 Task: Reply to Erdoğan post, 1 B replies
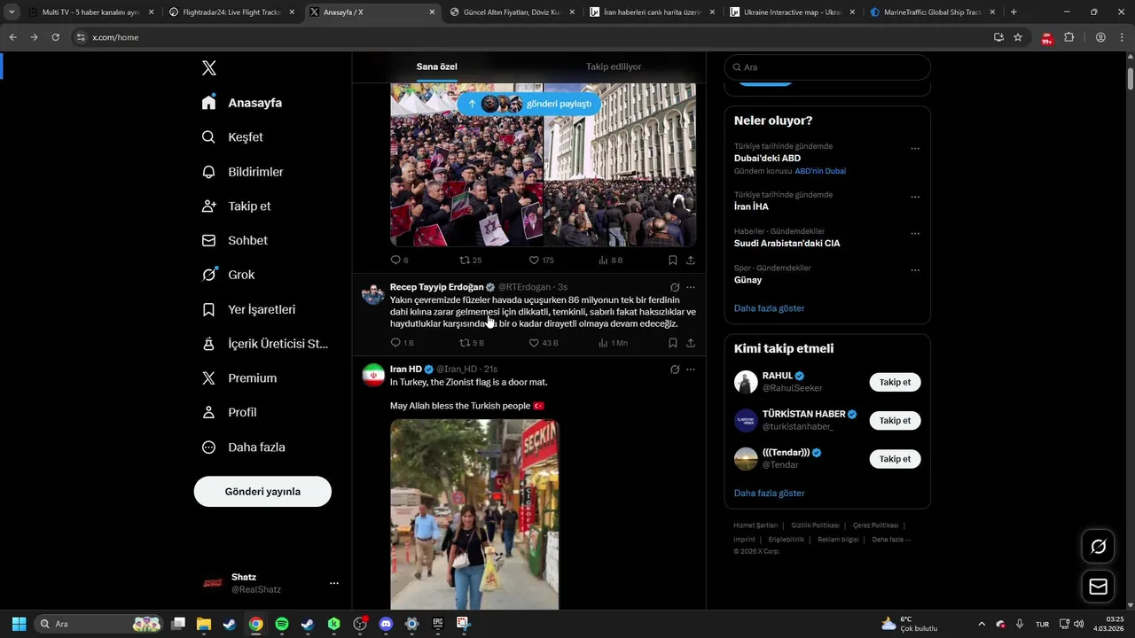coord(396,343)
